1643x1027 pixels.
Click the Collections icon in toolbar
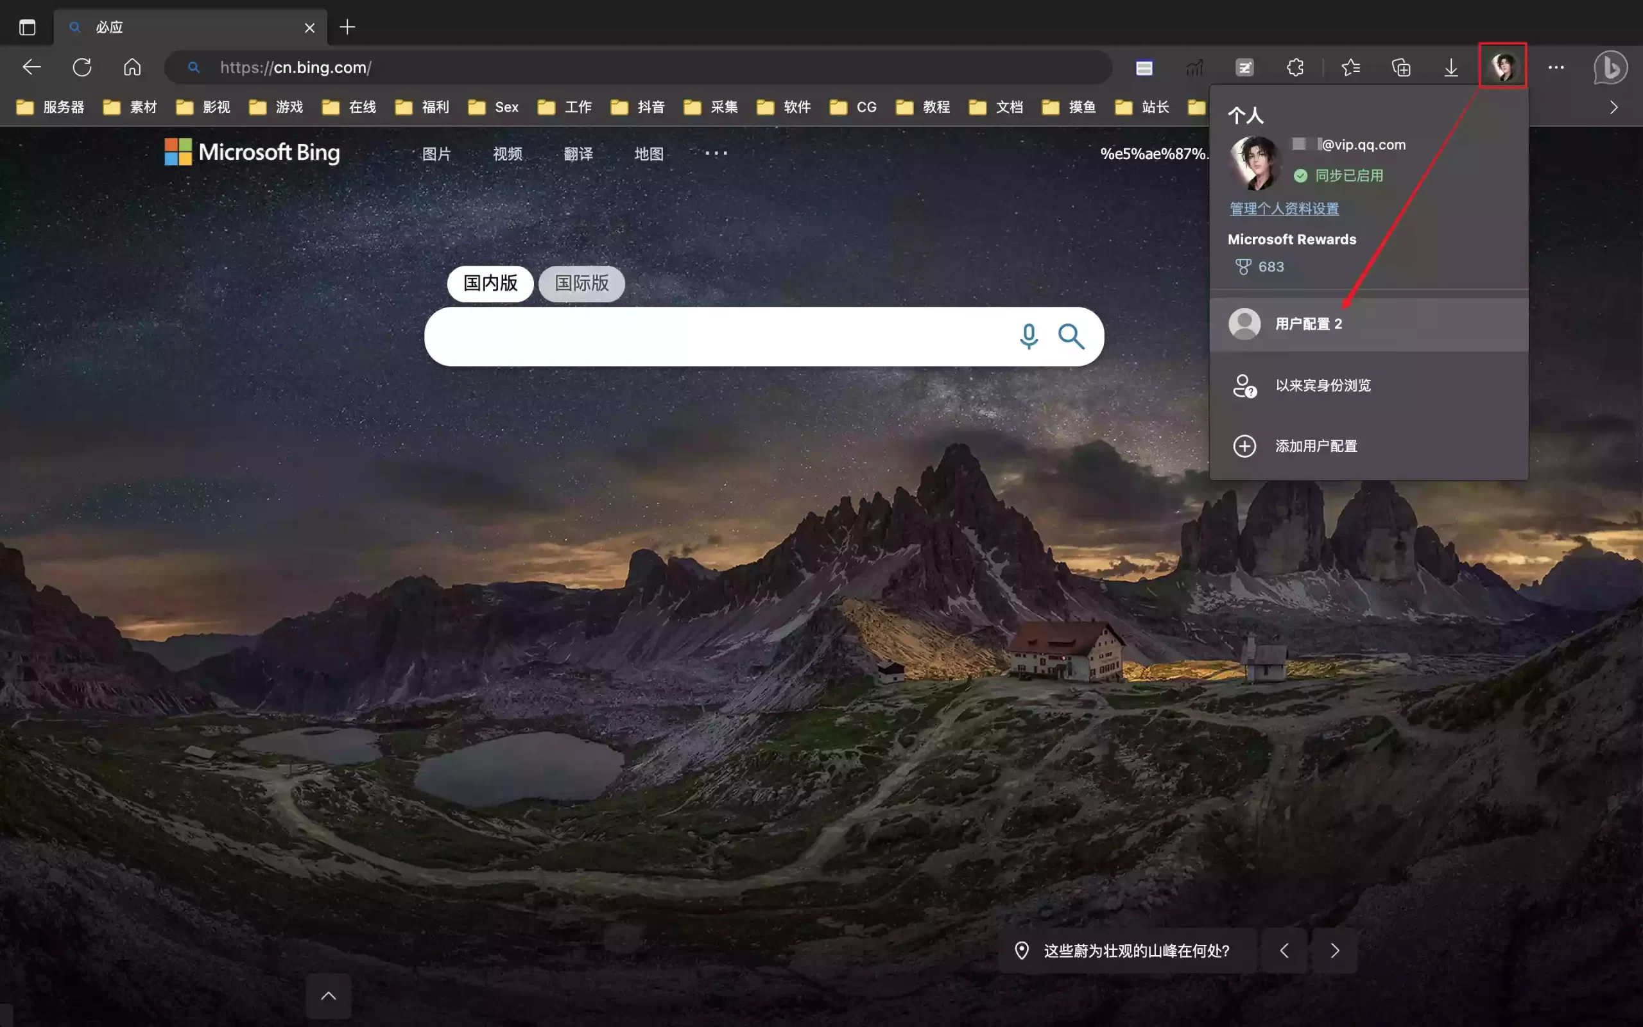click(x=1400, y=67)
